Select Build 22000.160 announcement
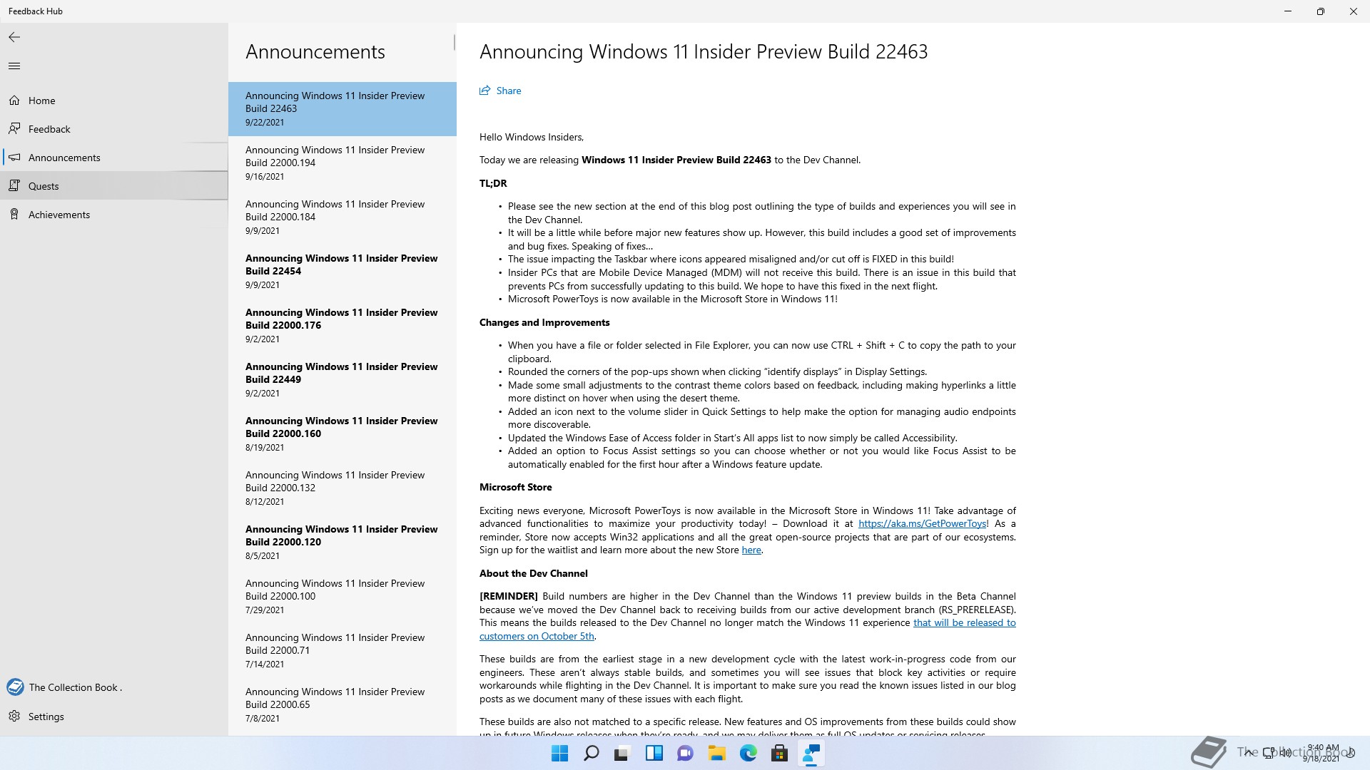Viewport: 1370px width, 770px height. [x=342, y=434]
